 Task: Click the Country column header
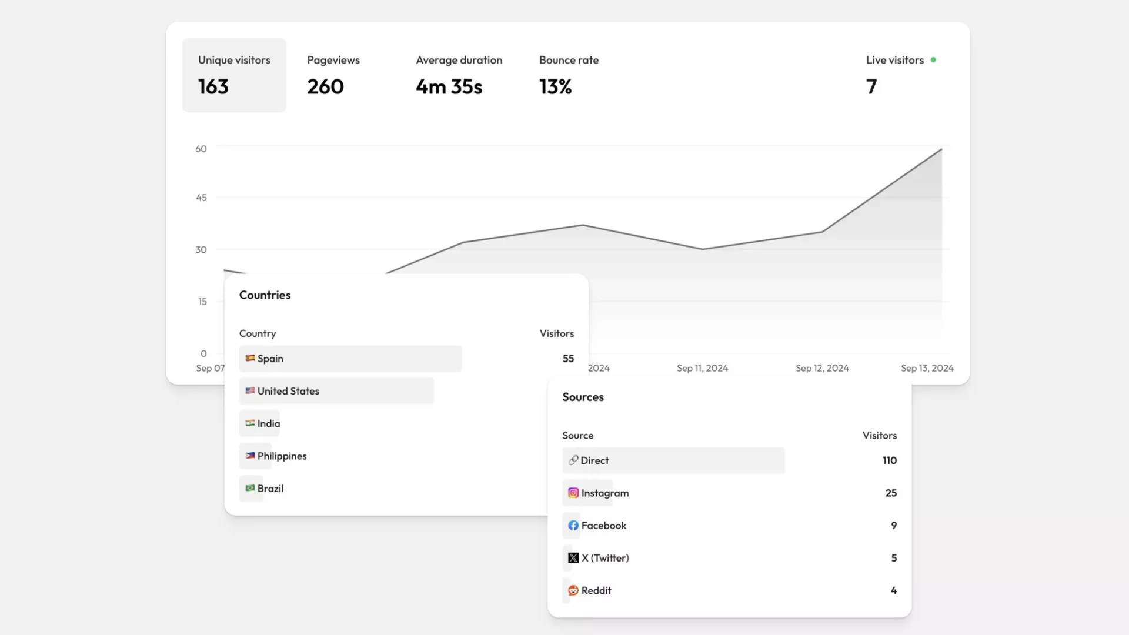click(258, 333)
